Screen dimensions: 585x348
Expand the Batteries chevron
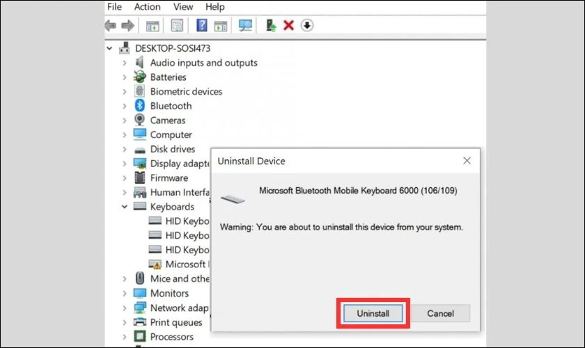(x=124, y=77)
